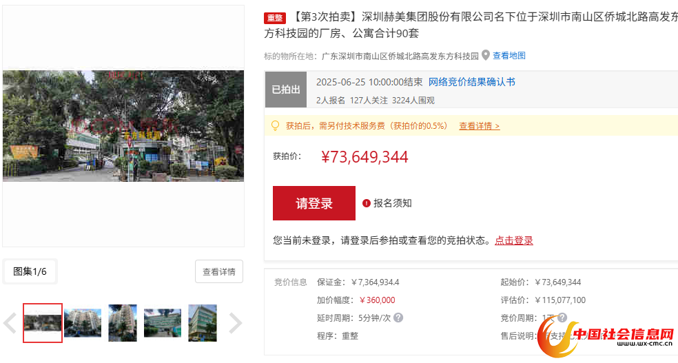Click the help icon next to 延时周期
Screen dimensions: 678x363
coord(398,318)
